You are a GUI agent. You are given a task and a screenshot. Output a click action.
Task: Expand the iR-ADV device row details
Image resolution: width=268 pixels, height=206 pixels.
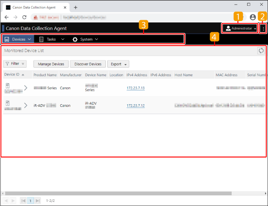pos(26,105)
